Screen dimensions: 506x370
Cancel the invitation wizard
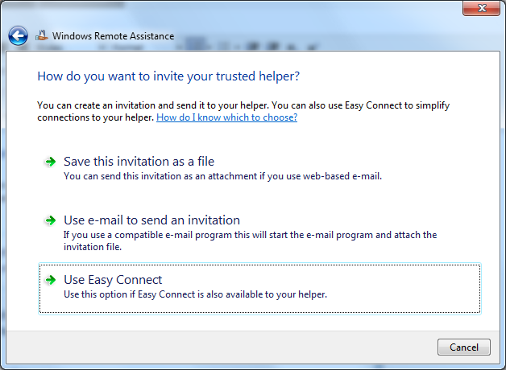click(x=464, y=347)
